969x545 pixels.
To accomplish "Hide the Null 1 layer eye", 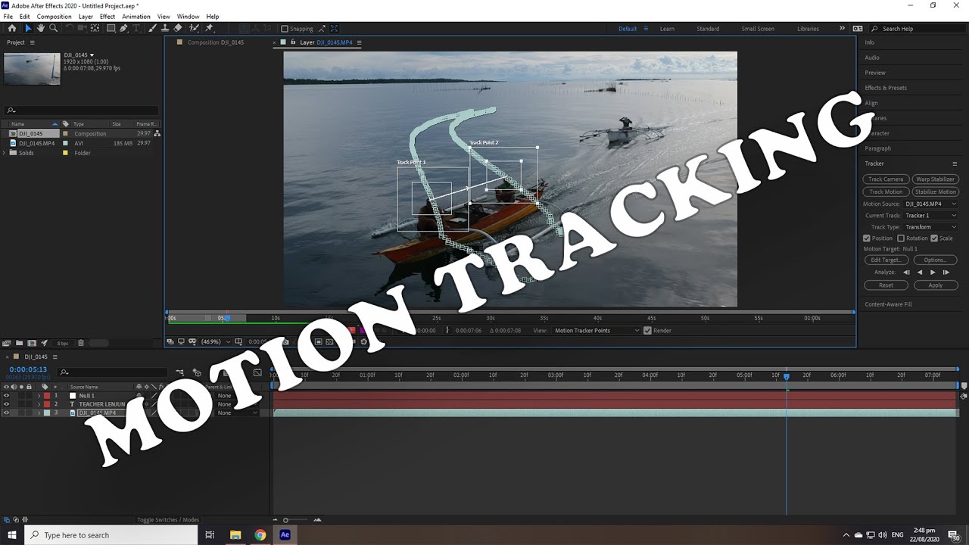I will pyautogui.click(x=6, y=395).
